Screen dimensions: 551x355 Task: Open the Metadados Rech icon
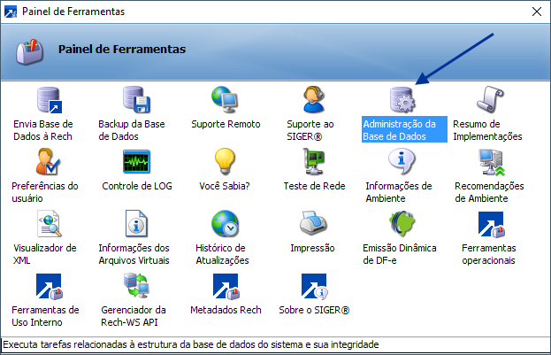226,287
